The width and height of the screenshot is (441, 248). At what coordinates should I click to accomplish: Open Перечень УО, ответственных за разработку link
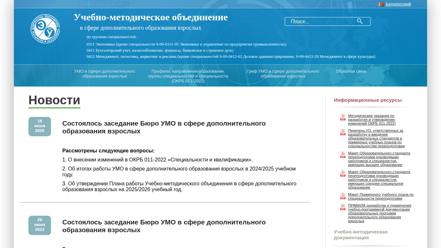click(376, 138)
